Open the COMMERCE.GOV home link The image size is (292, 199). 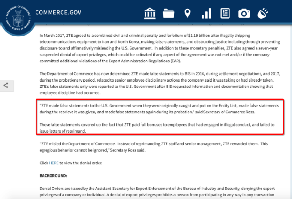[58, 12]
